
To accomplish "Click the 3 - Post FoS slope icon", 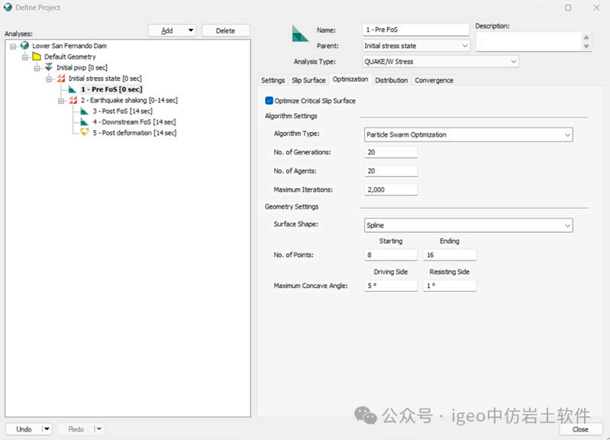I will pyautogui.click(x=86, y=111).
